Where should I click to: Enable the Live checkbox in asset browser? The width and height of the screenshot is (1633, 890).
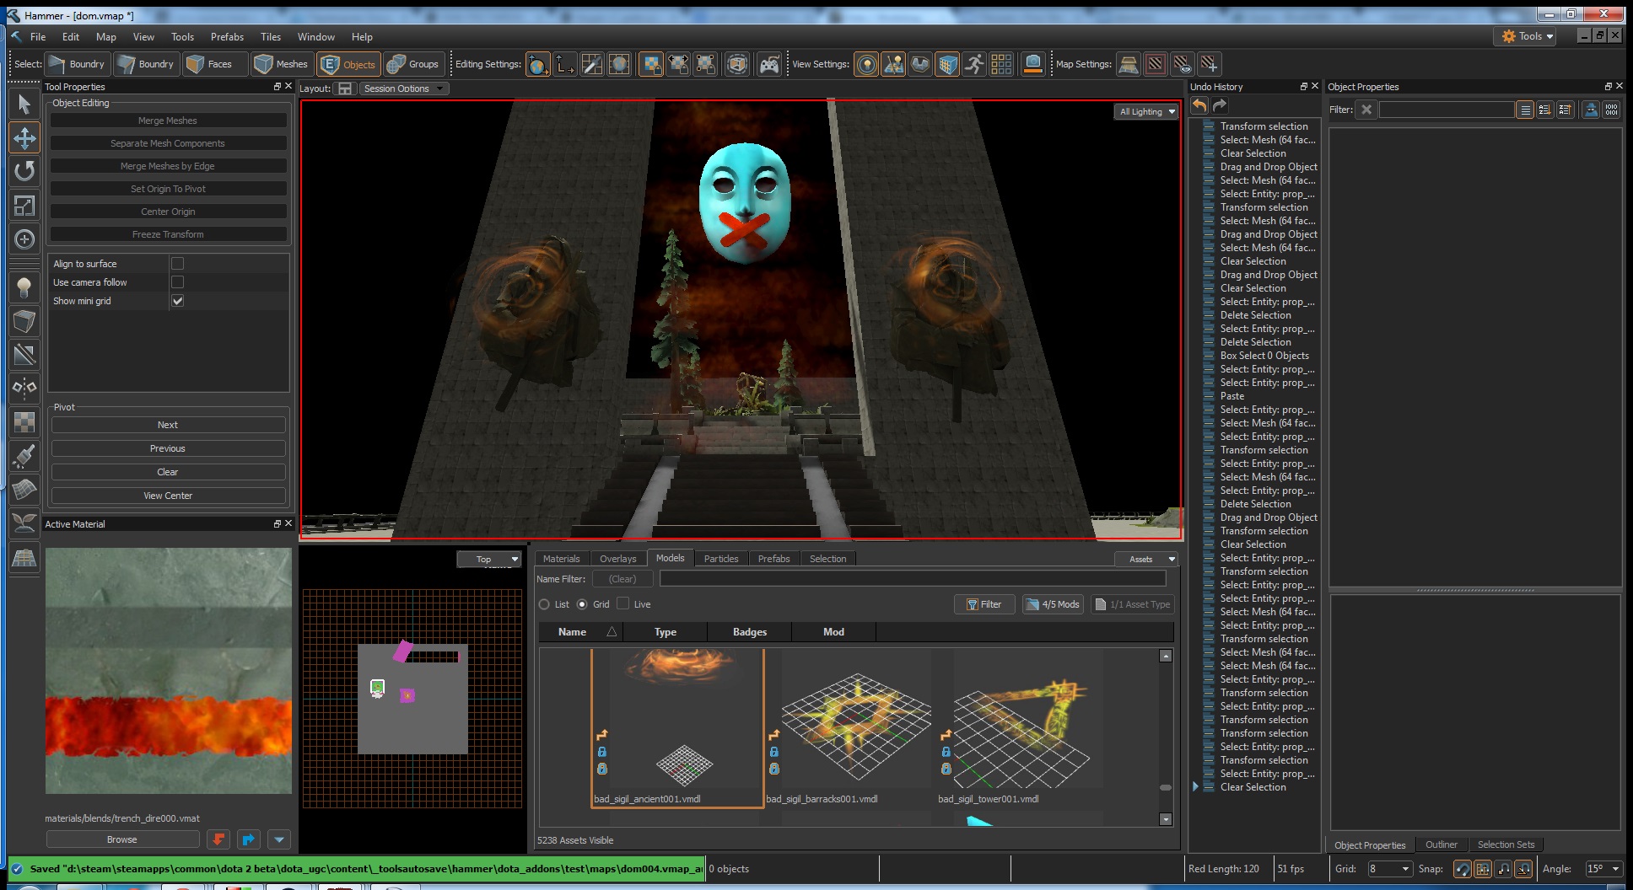[622, 603]
